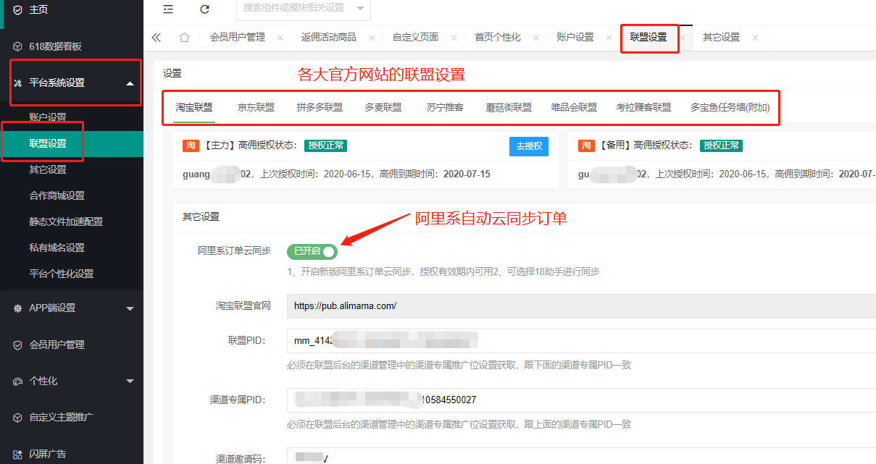Viewport: 876px width, 464px height.
Task: Close the 其它设置 tab
Action: pyautogui.click(x=755, y=38)
